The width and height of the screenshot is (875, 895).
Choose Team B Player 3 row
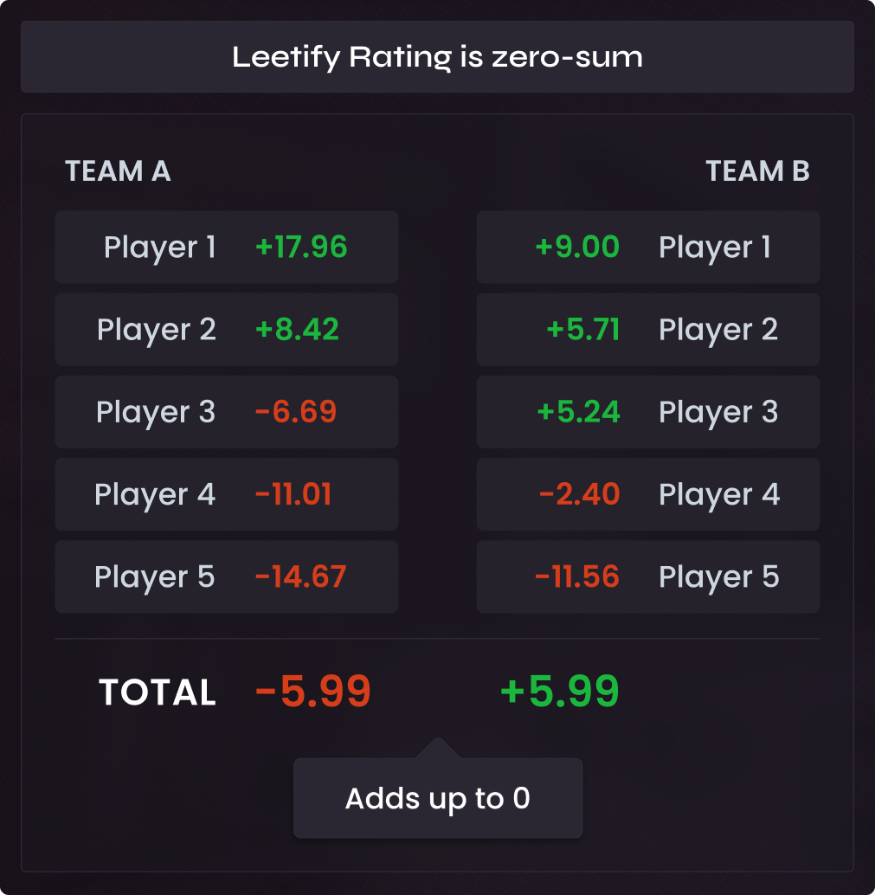[x=647, y=412]
